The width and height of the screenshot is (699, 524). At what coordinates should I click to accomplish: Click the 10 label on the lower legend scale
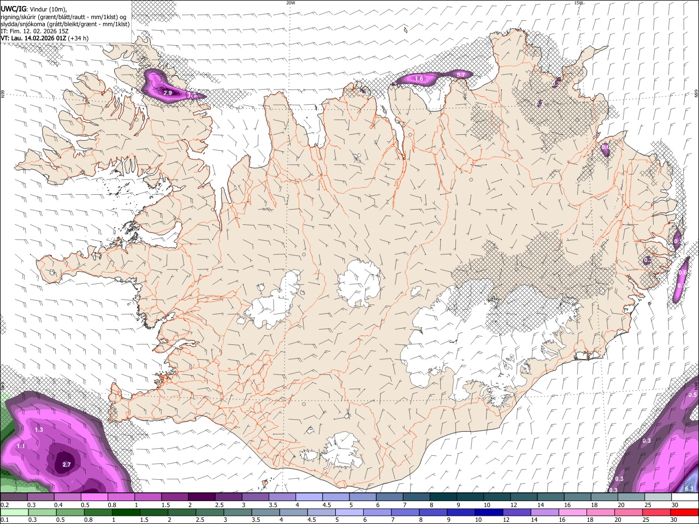pyautogui.click(x=478, y=520)
